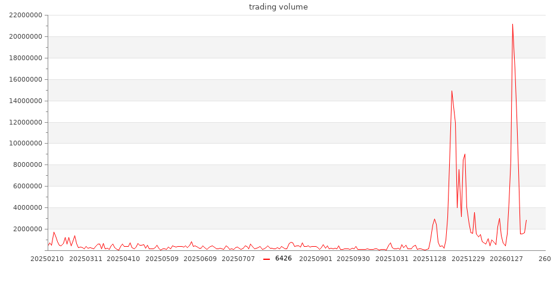Image resolution: width=557 pixels, height=298 pixels.
Task: Select the 20250707 date label
Action: pos(239,259)
